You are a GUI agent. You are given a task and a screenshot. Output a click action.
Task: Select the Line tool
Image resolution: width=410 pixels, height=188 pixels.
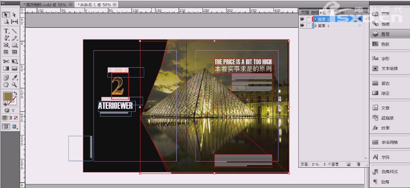(x=14, y=31)
